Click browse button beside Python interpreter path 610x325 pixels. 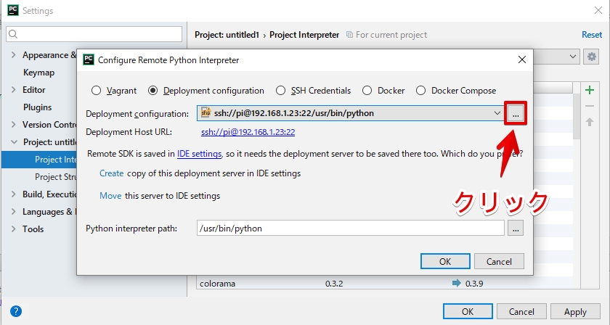[x=516, y=229]
